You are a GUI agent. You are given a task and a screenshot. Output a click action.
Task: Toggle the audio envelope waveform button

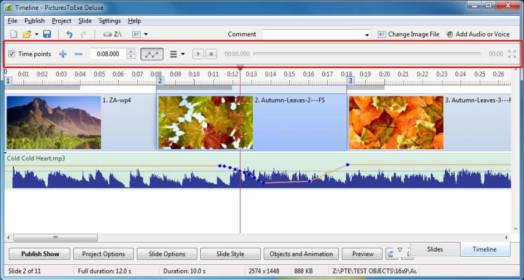152,54
